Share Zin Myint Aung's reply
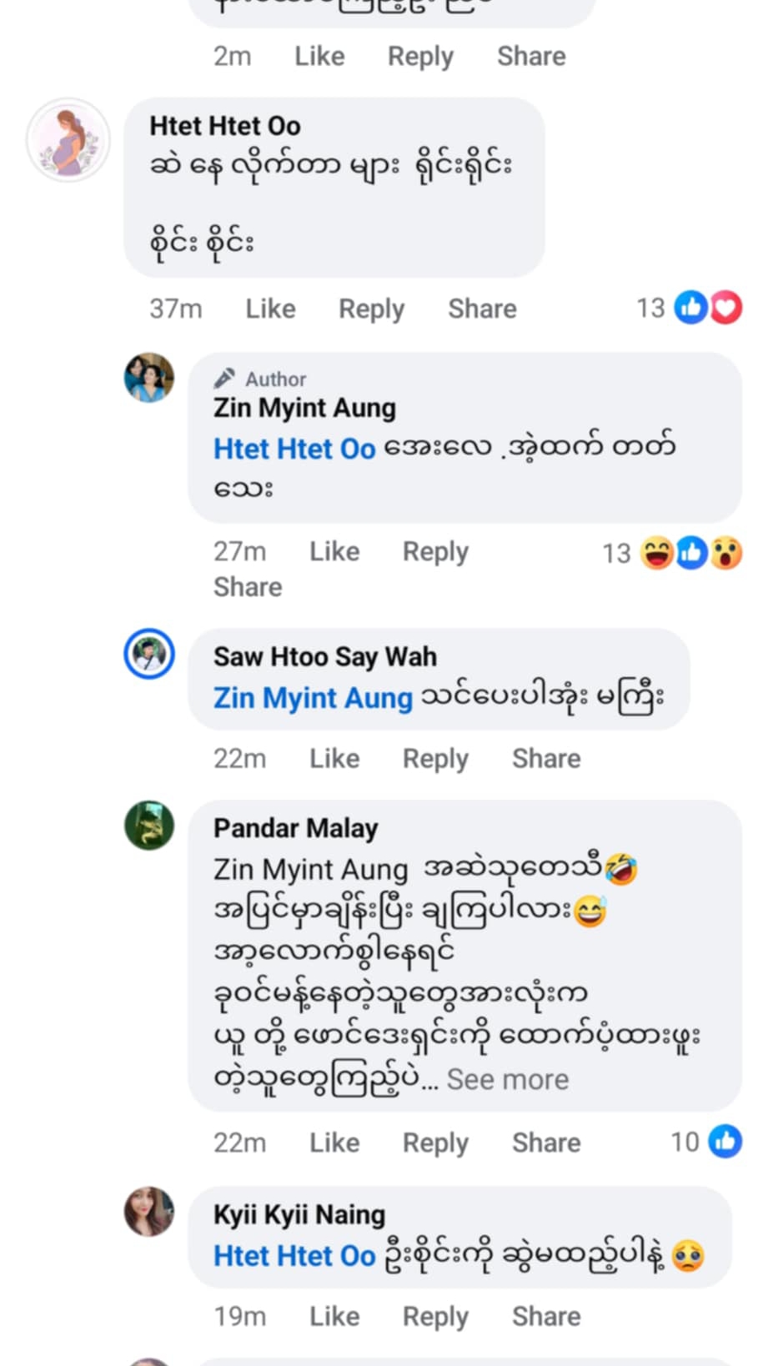 [248, 587]
